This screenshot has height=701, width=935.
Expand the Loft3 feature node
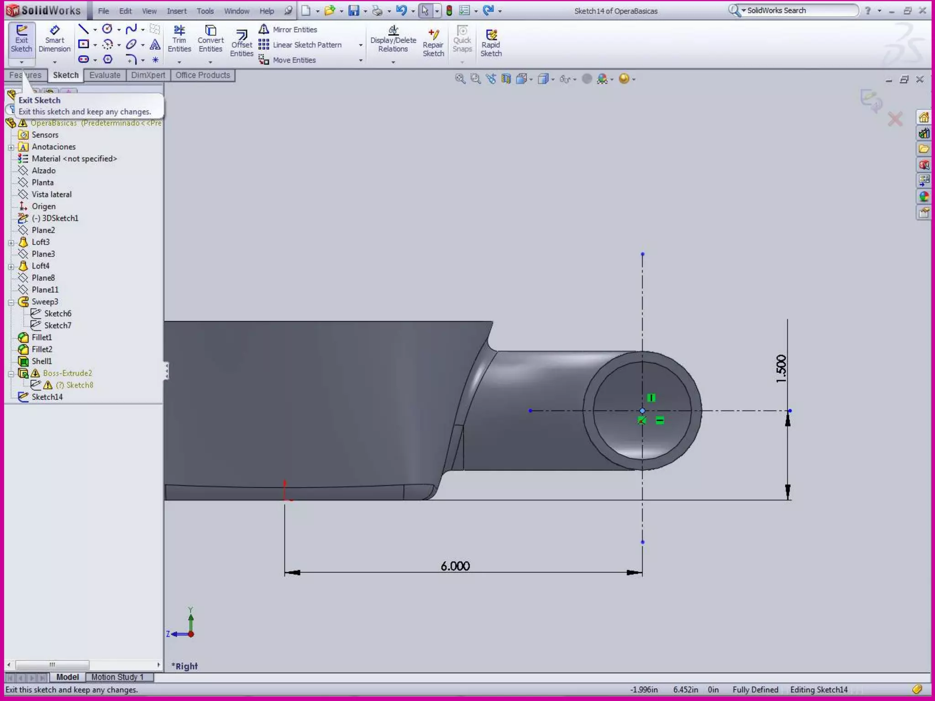[x=11, y=242]
